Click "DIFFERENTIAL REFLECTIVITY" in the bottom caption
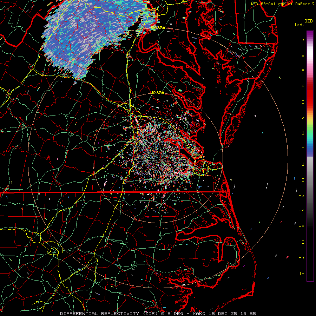Viewport: 316px width, 316px height. [100, 314]
